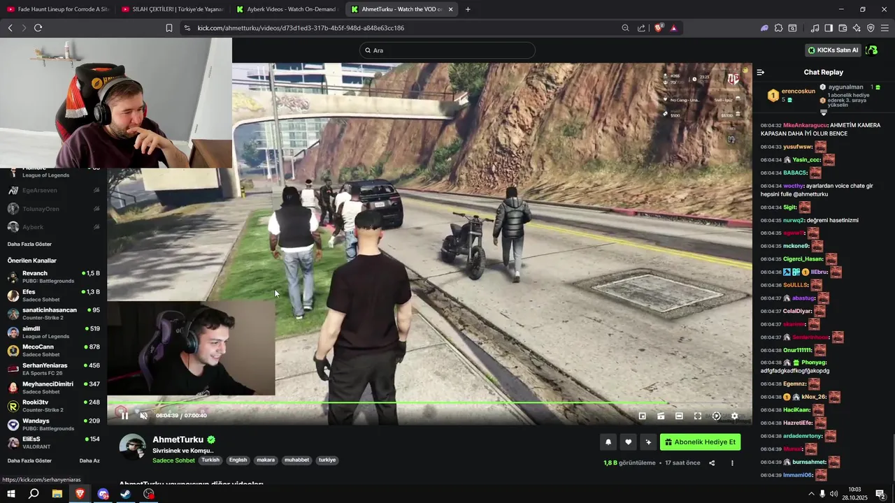895x503 pixels.
Task: Open sanaticinhasancan channel
Action: (53, 314)
